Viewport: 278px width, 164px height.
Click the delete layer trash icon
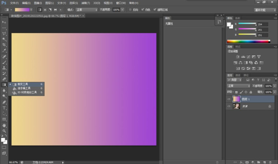tap(270, 162)
